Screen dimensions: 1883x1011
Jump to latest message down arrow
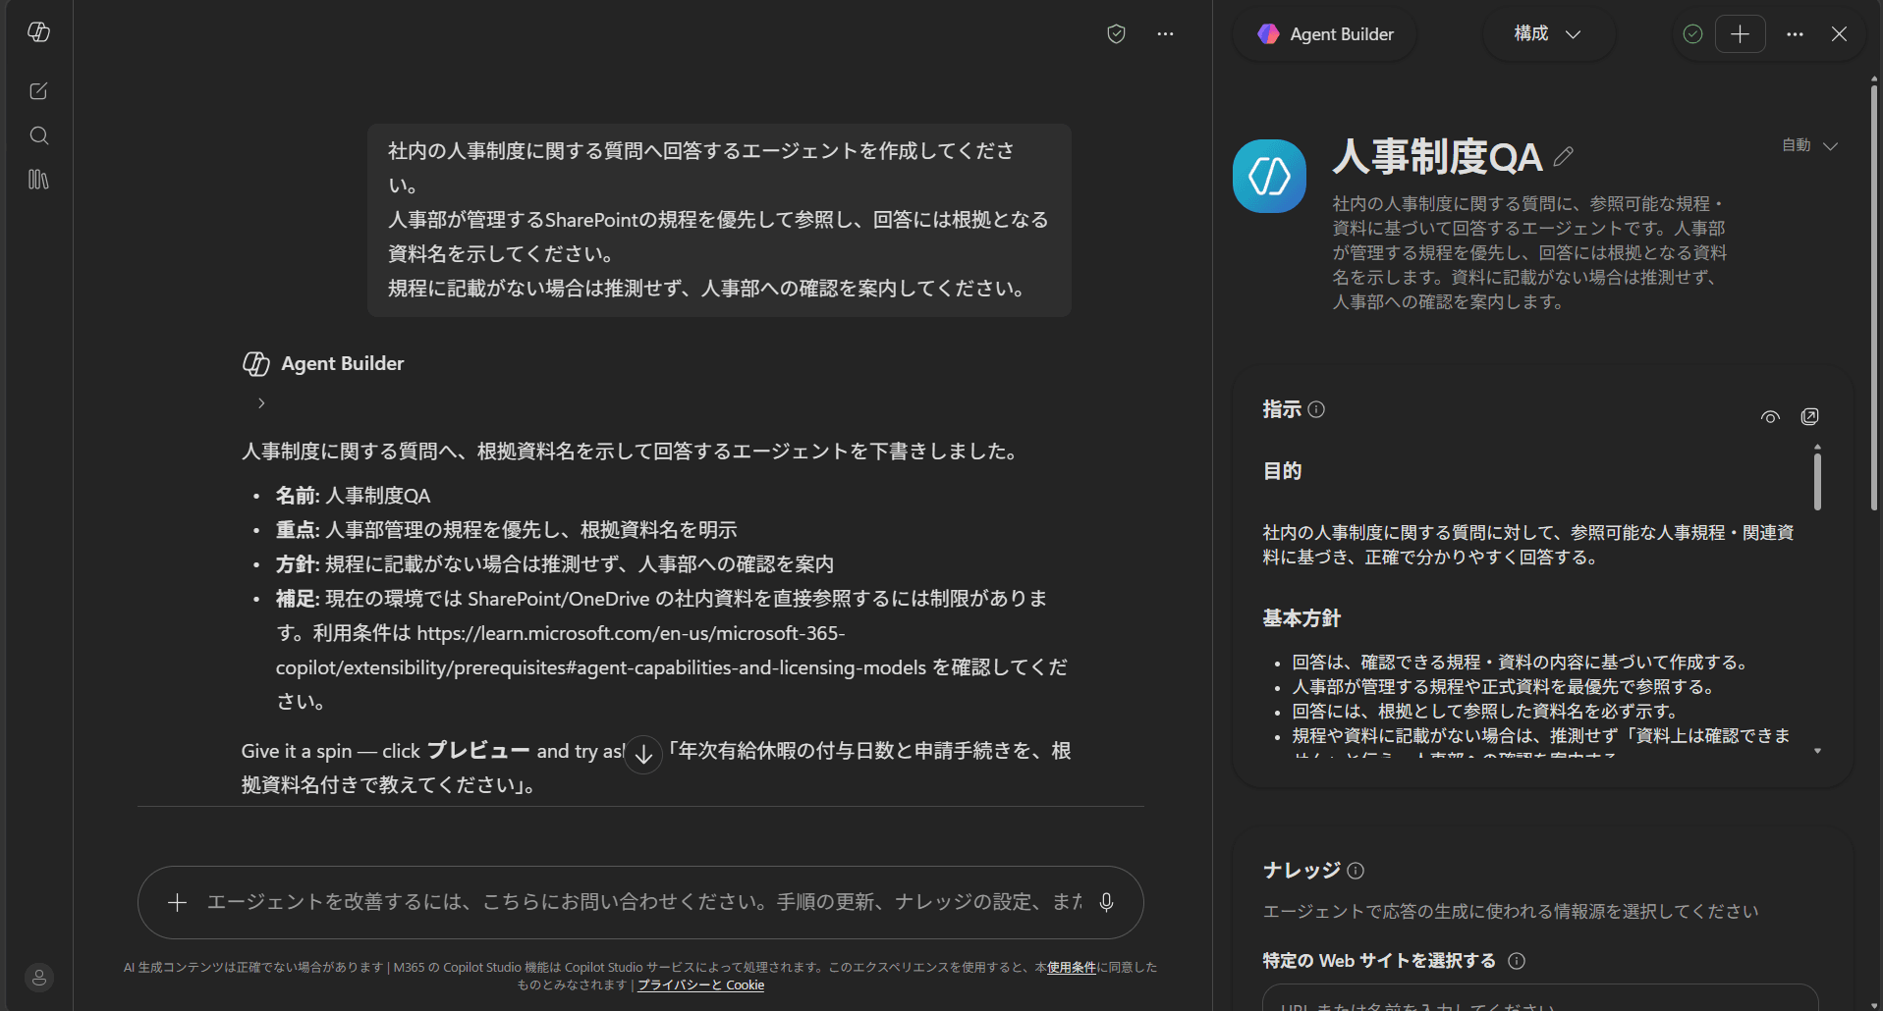643,755
